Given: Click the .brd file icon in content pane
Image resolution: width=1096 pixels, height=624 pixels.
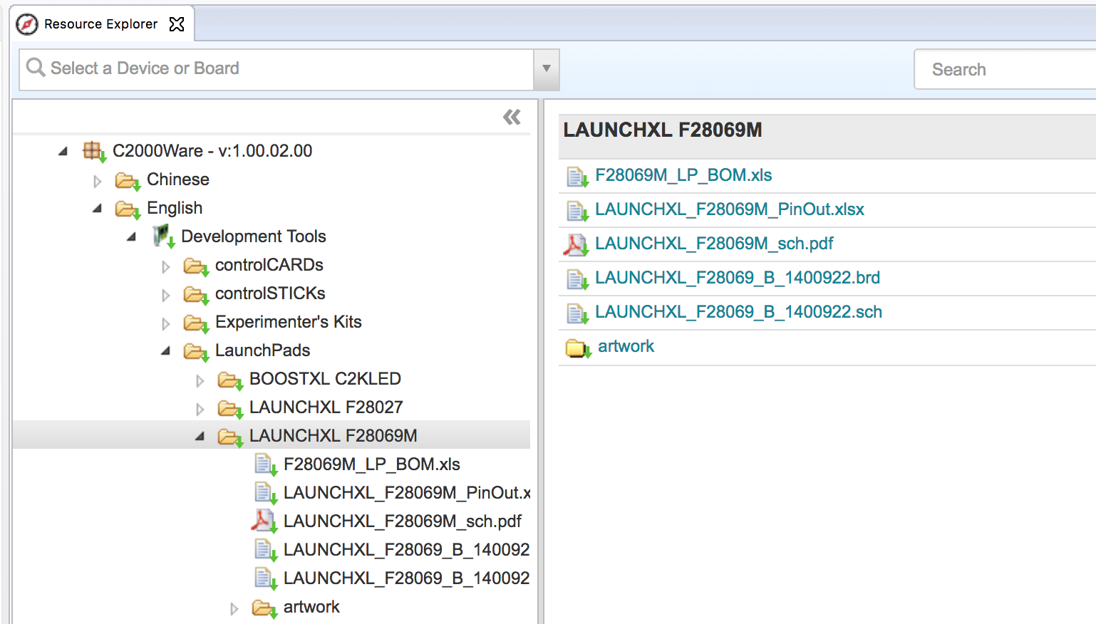Looking at the screenshot, I should pyautogui.click(x=577, y=279).
